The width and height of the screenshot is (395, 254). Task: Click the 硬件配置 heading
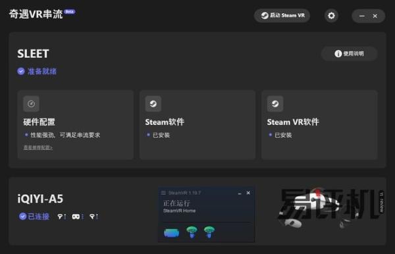pyautogui.click(x=39, y=122)
